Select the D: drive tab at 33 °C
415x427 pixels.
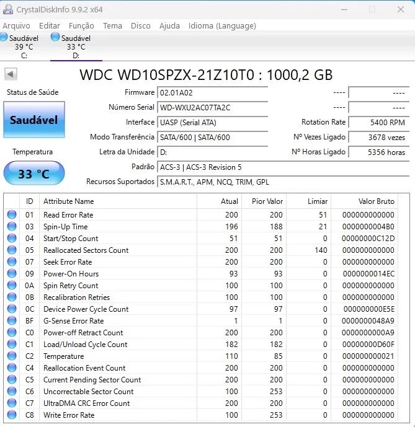(76, 46)
